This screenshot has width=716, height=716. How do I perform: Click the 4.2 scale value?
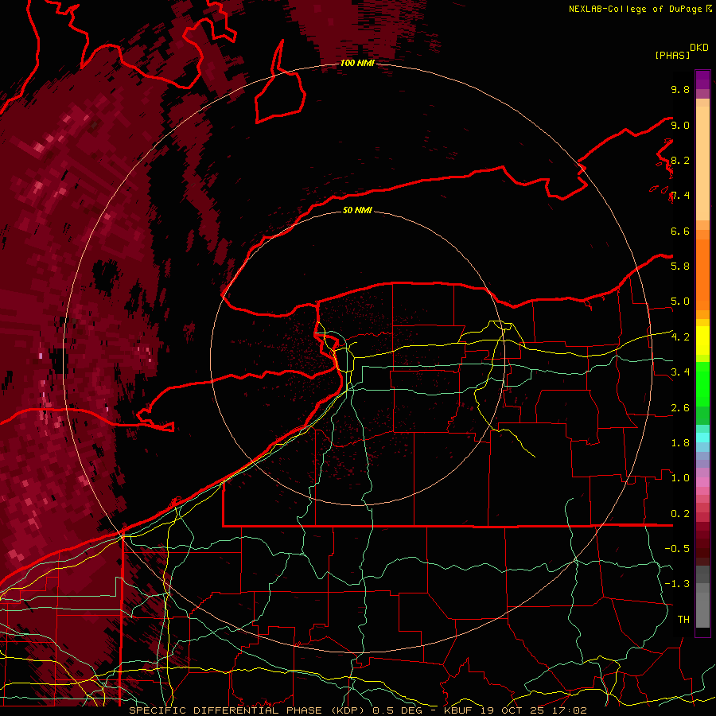680,337
